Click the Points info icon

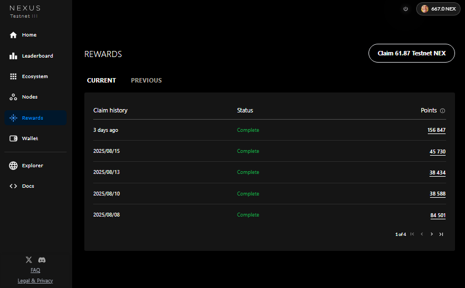(x=442, y=111)
